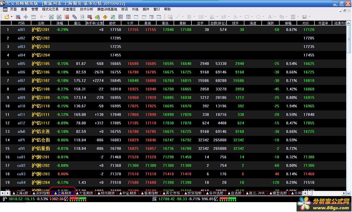This screenshot has height=212, width=352.
Task: Click the al07 code cell
Action: pyautogui.click(x=21, y=81)
